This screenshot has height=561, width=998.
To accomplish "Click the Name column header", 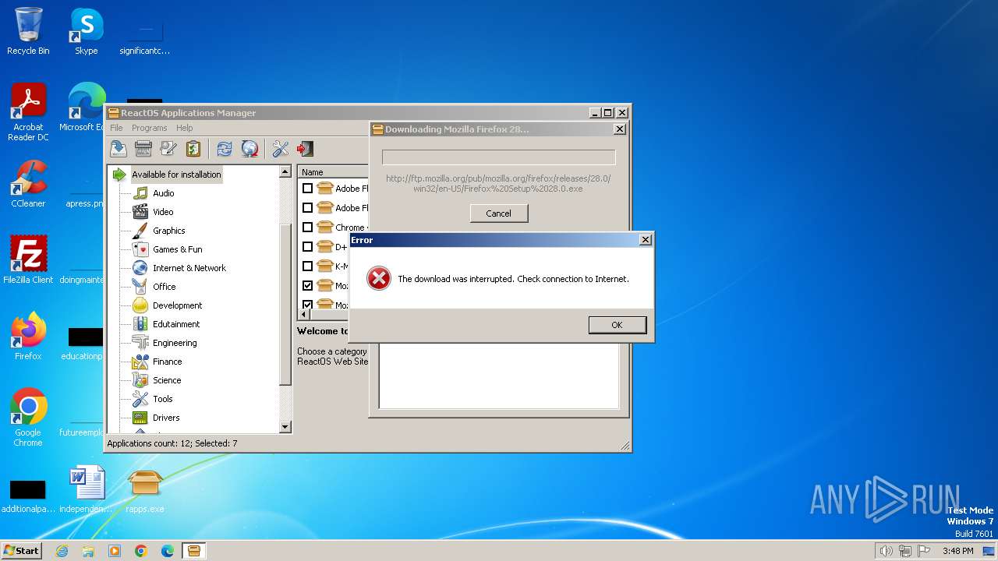I will coord(334,172).
